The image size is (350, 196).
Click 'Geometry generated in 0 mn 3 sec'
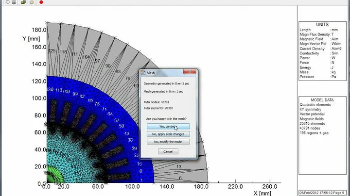coord(166,83)
